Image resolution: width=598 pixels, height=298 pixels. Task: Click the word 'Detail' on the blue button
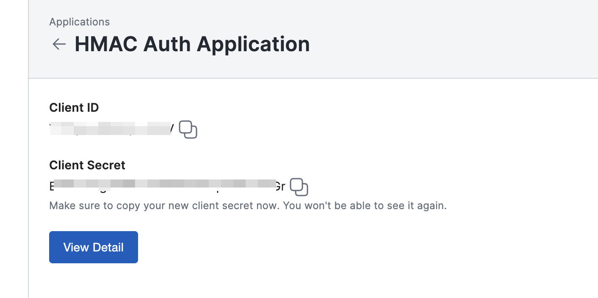pos(108,247)
